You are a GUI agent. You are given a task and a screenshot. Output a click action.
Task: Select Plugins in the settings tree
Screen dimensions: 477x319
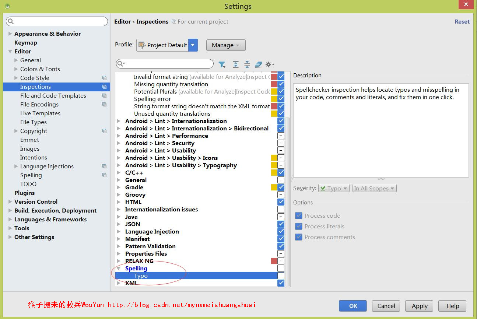(x=24, y=193)
